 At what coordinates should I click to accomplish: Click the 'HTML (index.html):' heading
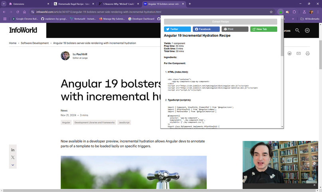coord(178,72)
